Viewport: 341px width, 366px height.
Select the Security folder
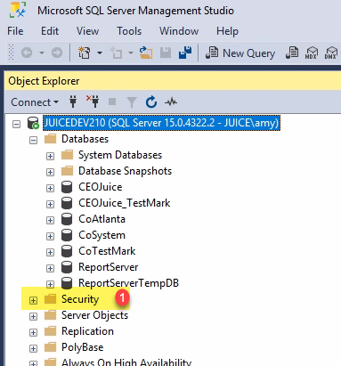point(80,299)
